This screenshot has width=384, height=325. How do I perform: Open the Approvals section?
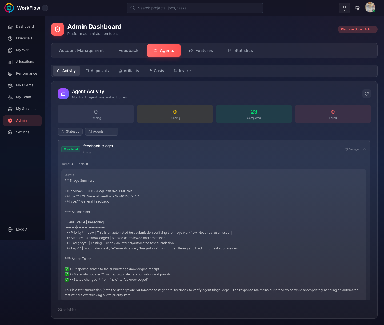click(x=97, y=71)
